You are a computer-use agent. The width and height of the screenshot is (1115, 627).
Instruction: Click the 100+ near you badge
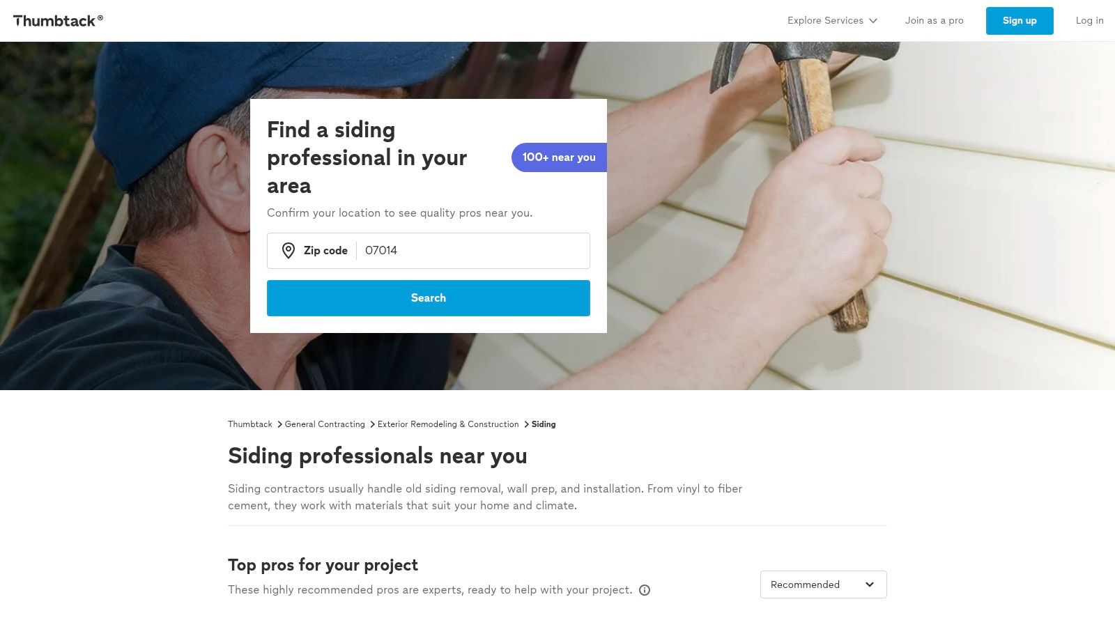(559, 157)
